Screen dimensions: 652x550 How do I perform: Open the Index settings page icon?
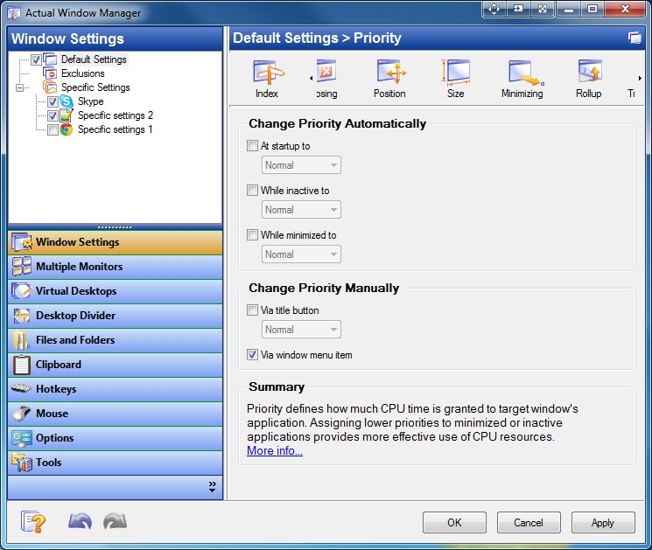(x=268, y=79)
